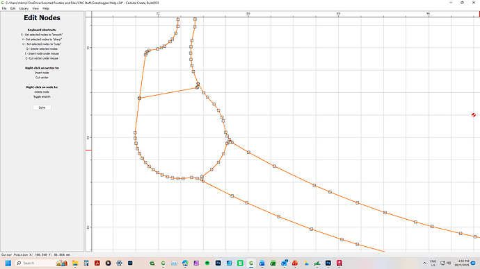Viewport: 480px width, 269px height.
Task: Open Spotify from the taskbar
Action: (x=207, y=263)
